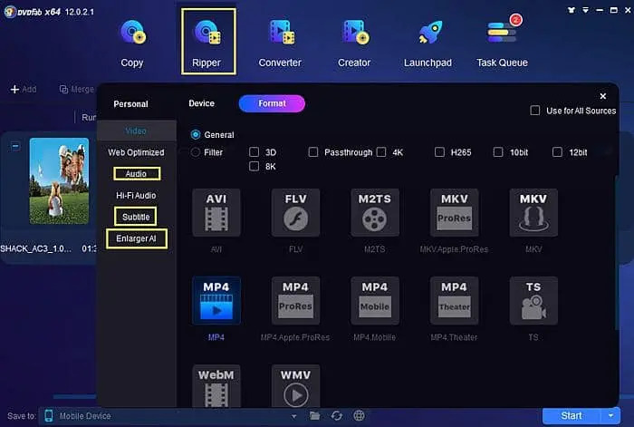Open the Save to destination dropdown

coord(294,416)
